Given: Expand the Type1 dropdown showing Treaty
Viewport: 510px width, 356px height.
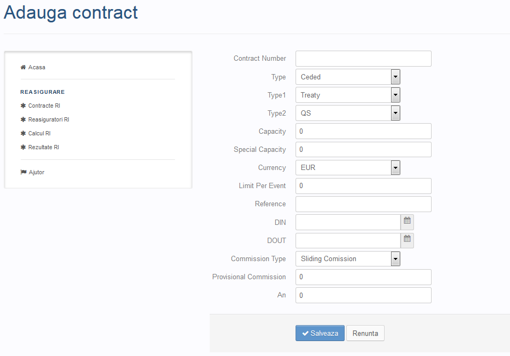Looking at the screenshot, I should (x=348, y=95).
